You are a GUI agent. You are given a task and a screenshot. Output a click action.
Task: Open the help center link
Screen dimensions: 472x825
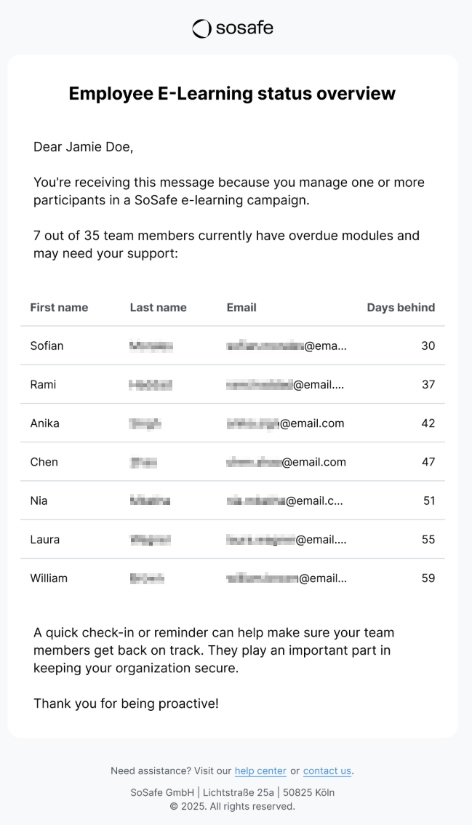260,771
